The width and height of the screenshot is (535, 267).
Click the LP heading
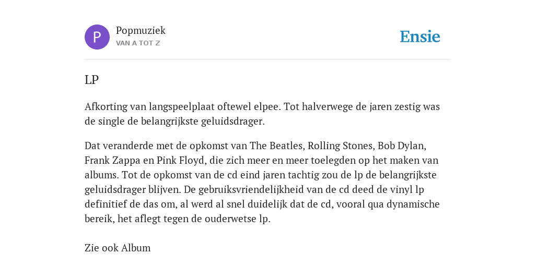click(91, 80)
